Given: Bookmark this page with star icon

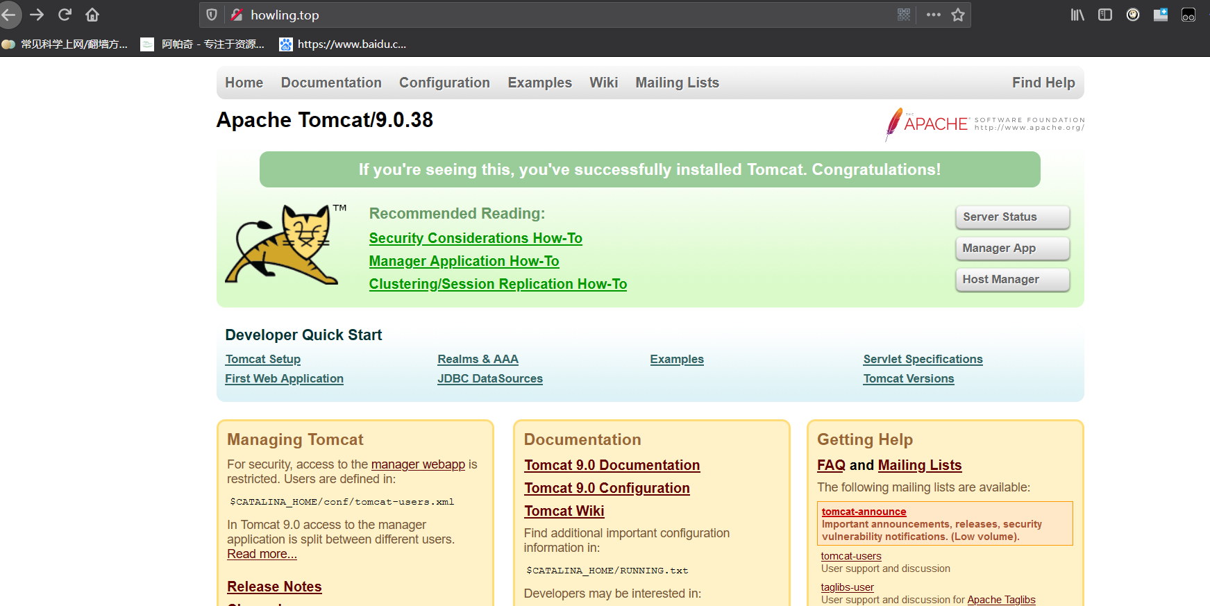Looking at the screenshot, I should tap(958, 15).
